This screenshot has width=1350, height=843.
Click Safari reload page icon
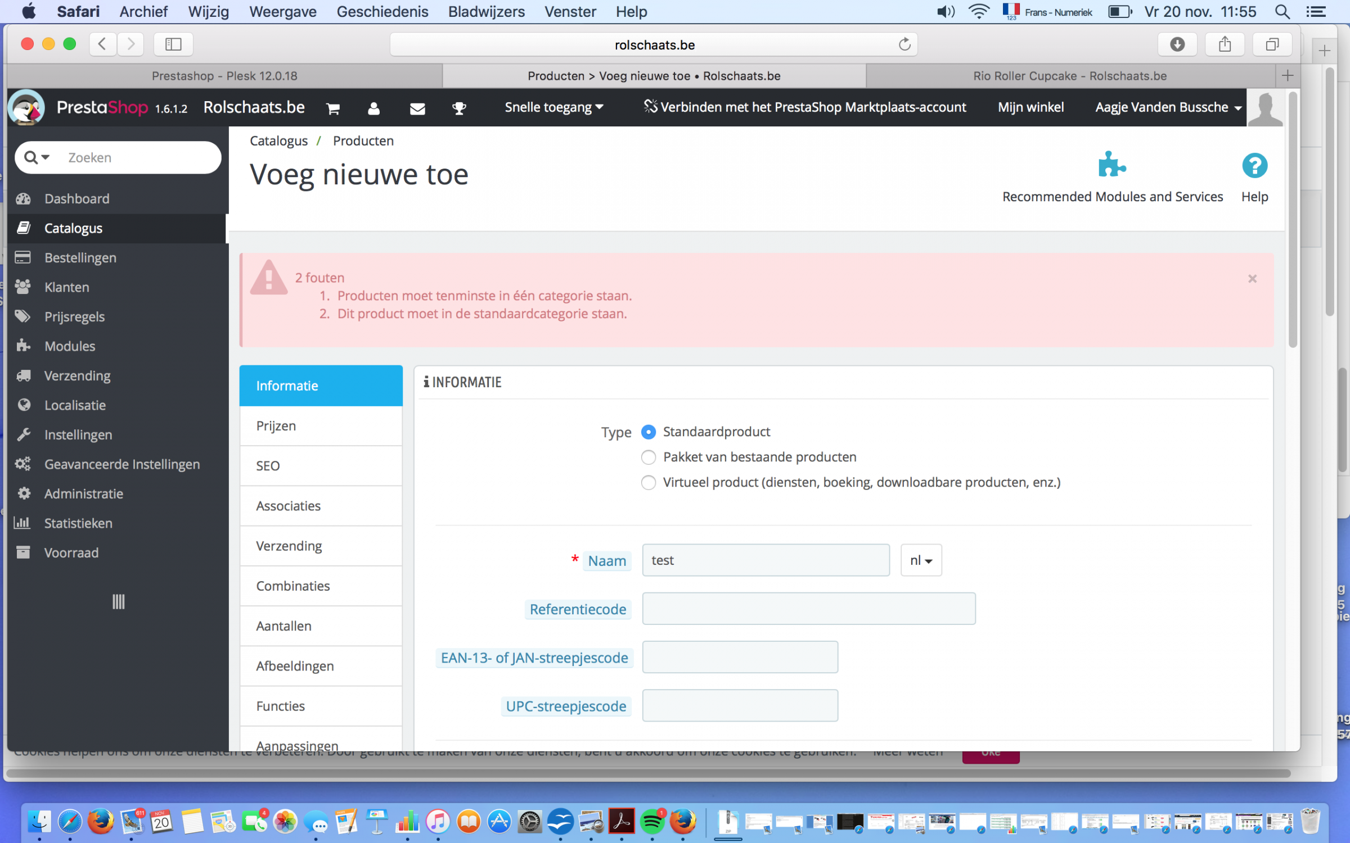click(904, 44)
